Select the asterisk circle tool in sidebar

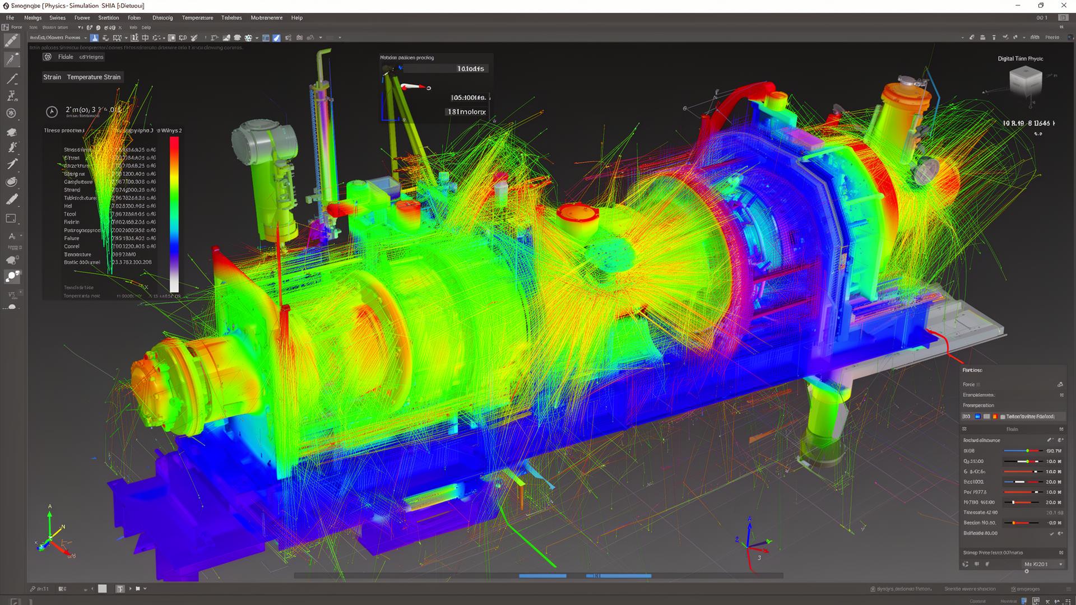pyautogui.click(x=11, y=113)
